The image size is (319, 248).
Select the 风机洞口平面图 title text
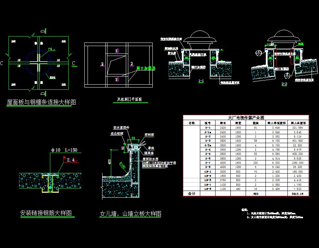click(x=129, y=100)
